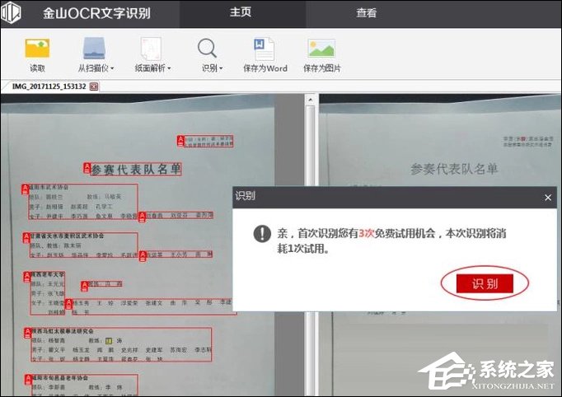This screenshot has height=397, width=562.
Task: Switch to the 主页 tab
Action: click(x=241, y=12)
